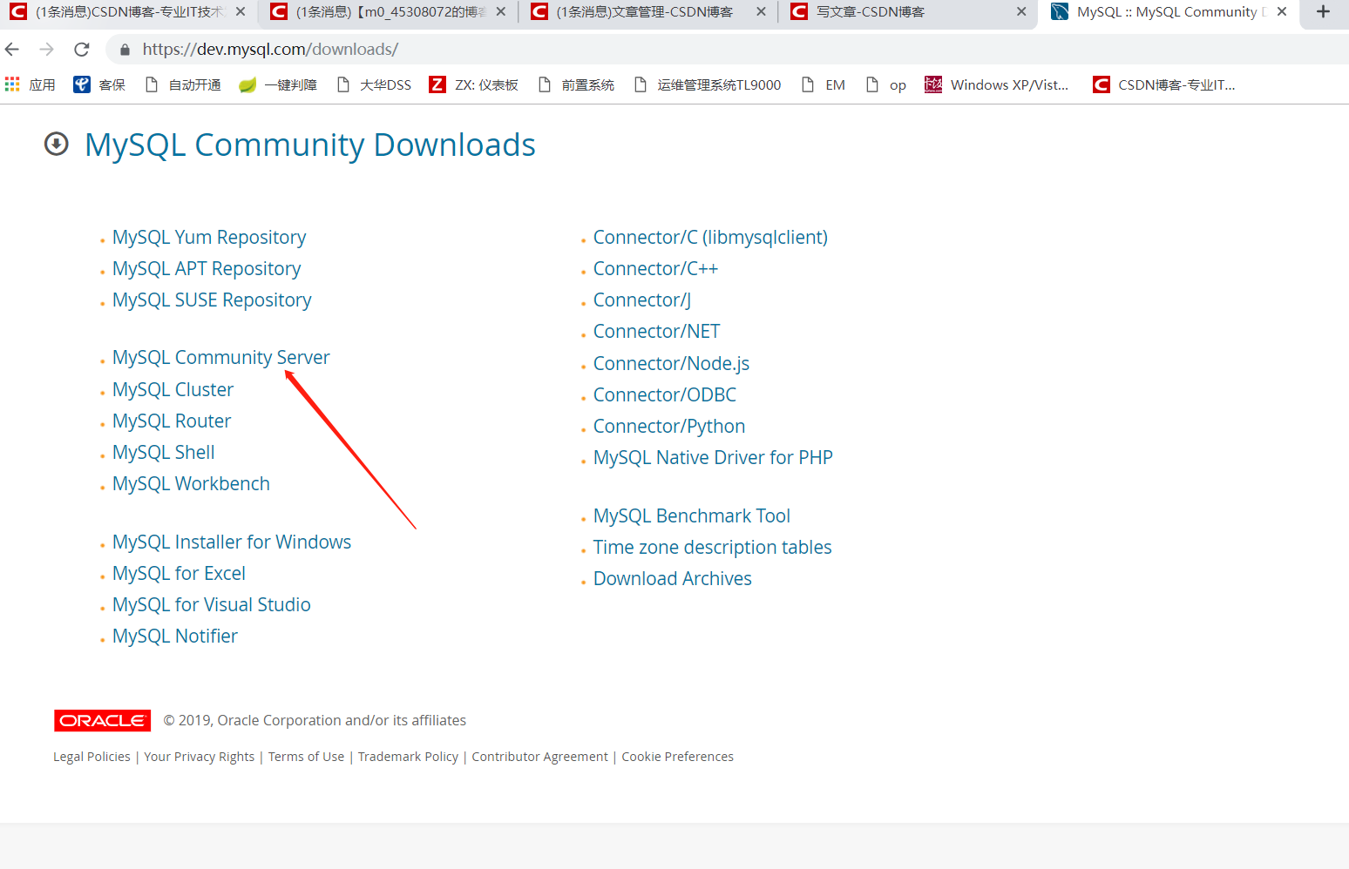1349x869 pixels.
Task: Open Legal Policies footer link
Action: pos(92,757)
